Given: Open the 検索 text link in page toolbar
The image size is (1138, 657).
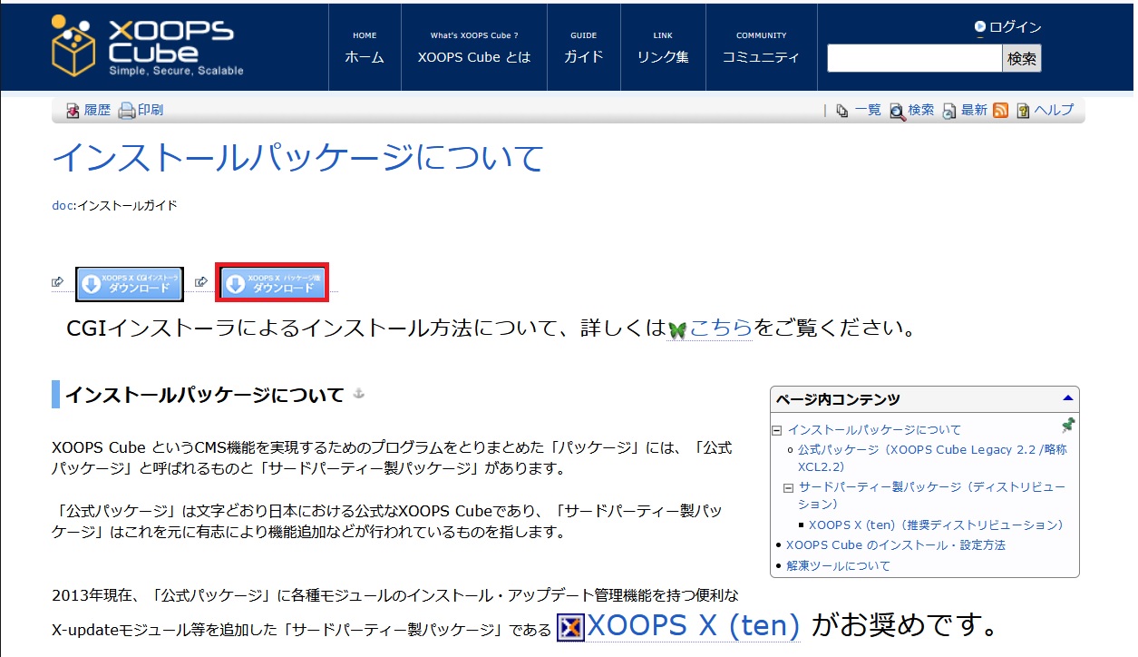Looking at the screenshot, I should [x=920, y=111].
